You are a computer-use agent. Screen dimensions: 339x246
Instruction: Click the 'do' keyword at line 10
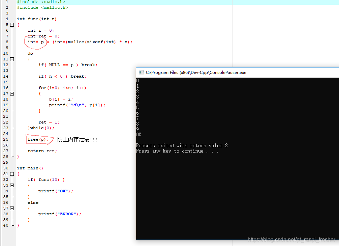click(x=30, y=54)
